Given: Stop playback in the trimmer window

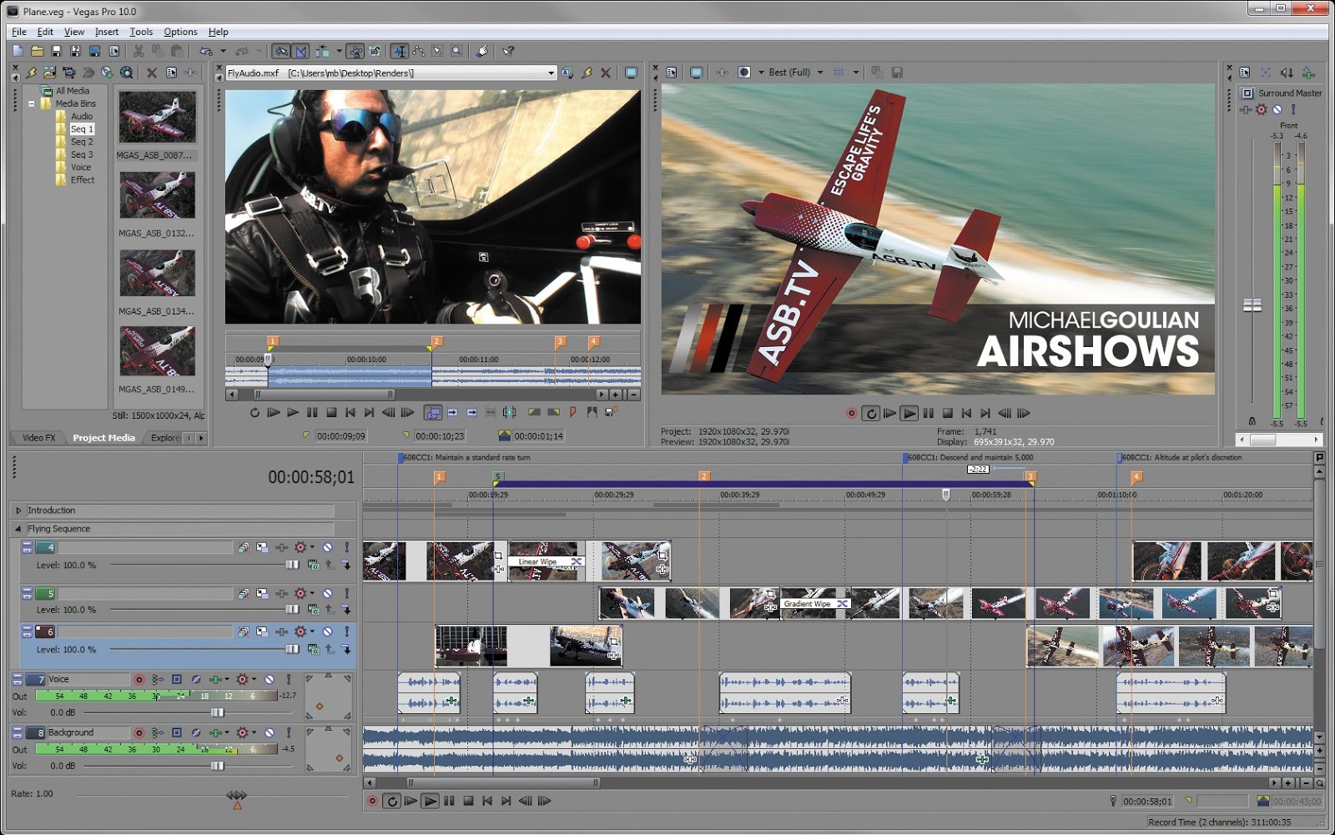Looking at the screenshot, I should tap(332, 411).
